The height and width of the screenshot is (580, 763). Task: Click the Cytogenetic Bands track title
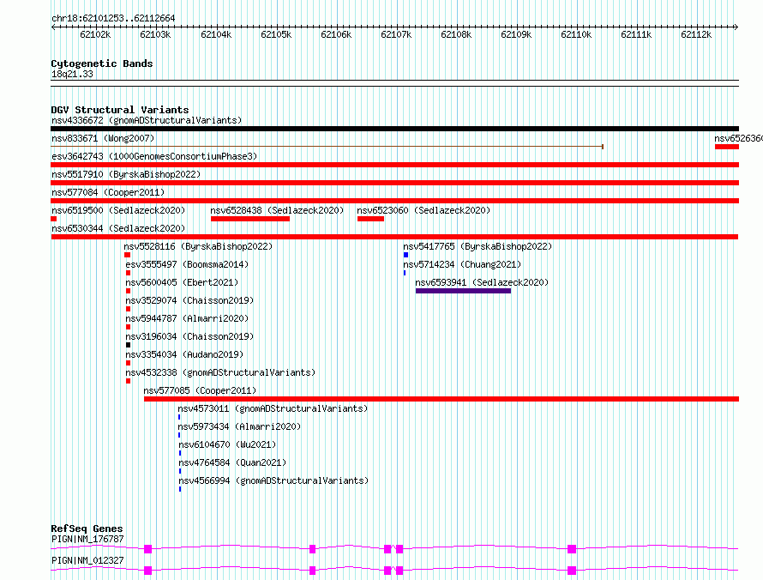102,63
